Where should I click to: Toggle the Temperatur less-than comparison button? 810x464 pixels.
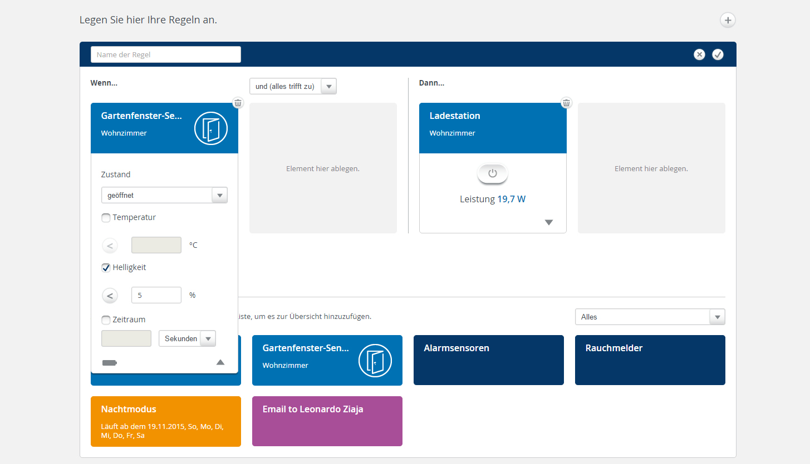click(x=110, y=245)
